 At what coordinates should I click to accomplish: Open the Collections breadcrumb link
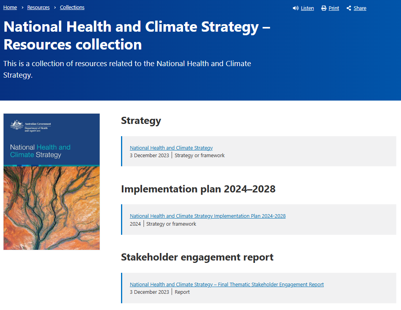point(72,7)
